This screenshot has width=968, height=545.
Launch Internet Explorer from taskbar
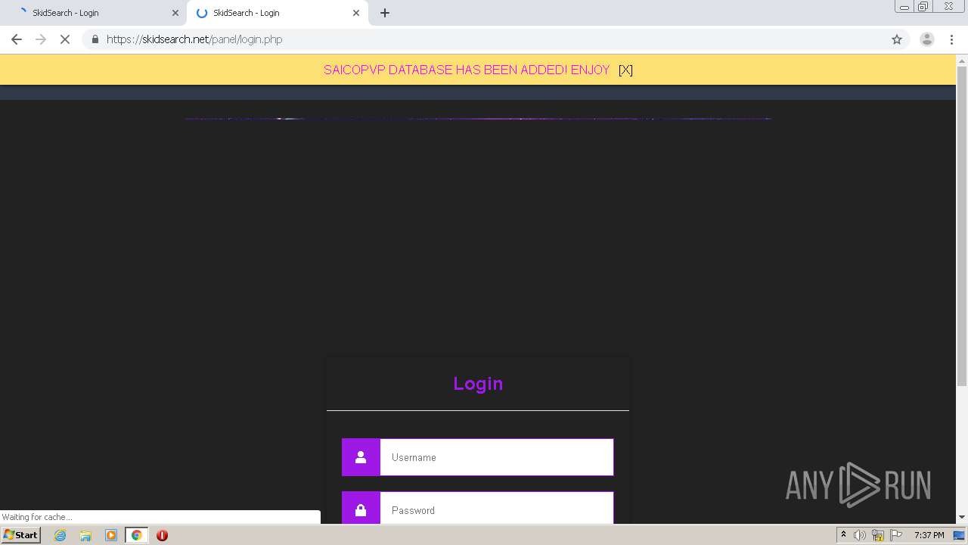point(60,535)
